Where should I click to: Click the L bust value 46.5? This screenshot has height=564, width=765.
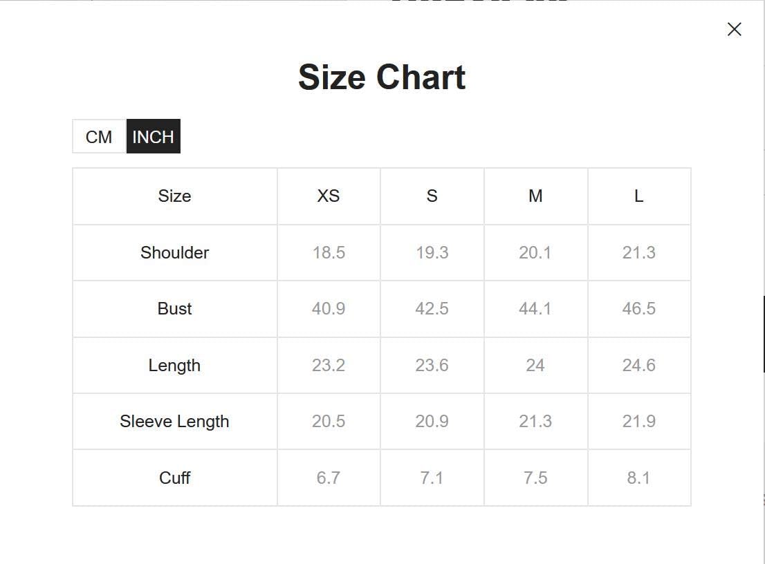638,308
